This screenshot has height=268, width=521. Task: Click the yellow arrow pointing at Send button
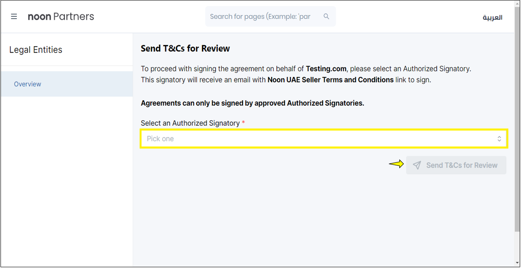[396, 164]
